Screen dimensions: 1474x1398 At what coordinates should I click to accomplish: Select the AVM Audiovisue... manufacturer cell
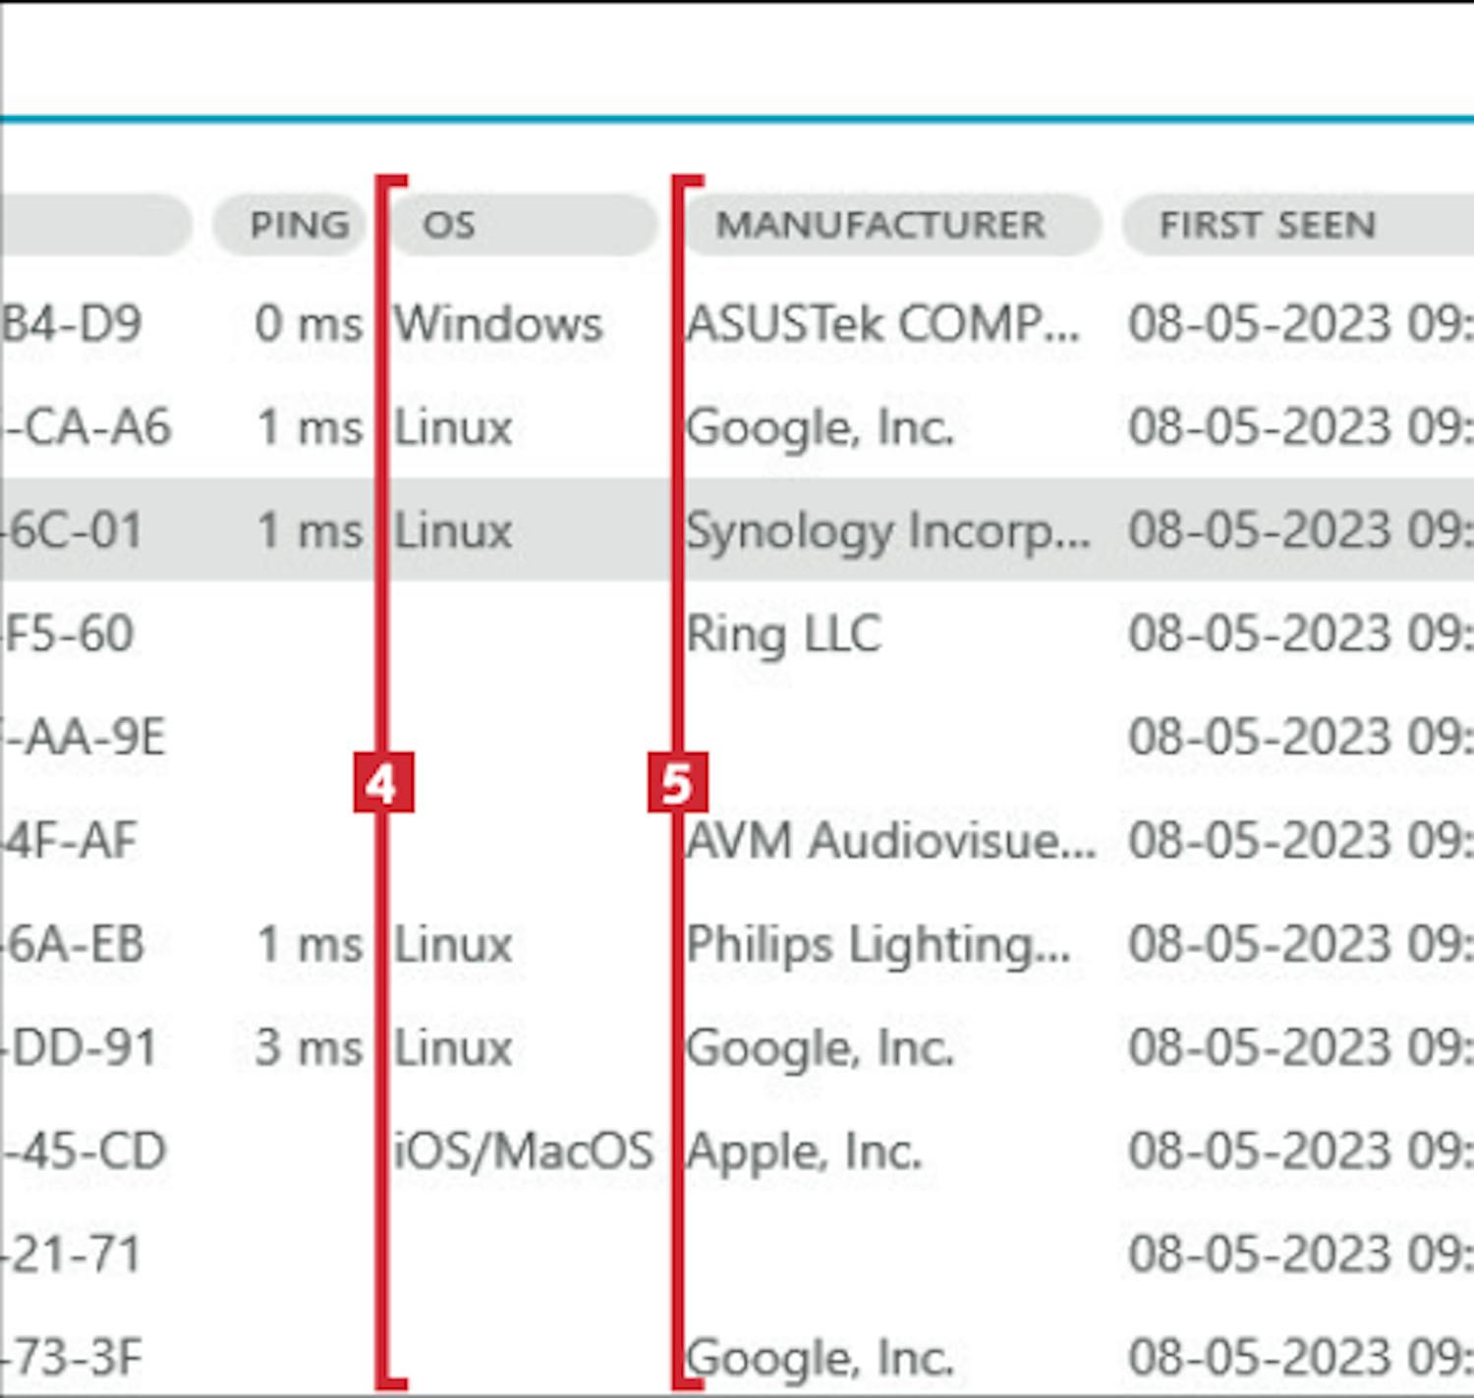point(890,842)
